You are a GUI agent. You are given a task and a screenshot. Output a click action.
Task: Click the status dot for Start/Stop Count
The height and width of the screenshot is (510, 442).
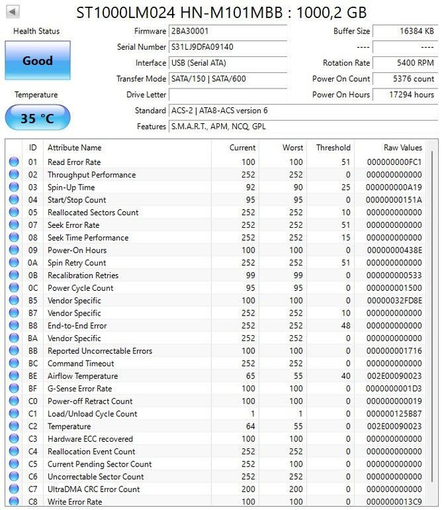14,200
